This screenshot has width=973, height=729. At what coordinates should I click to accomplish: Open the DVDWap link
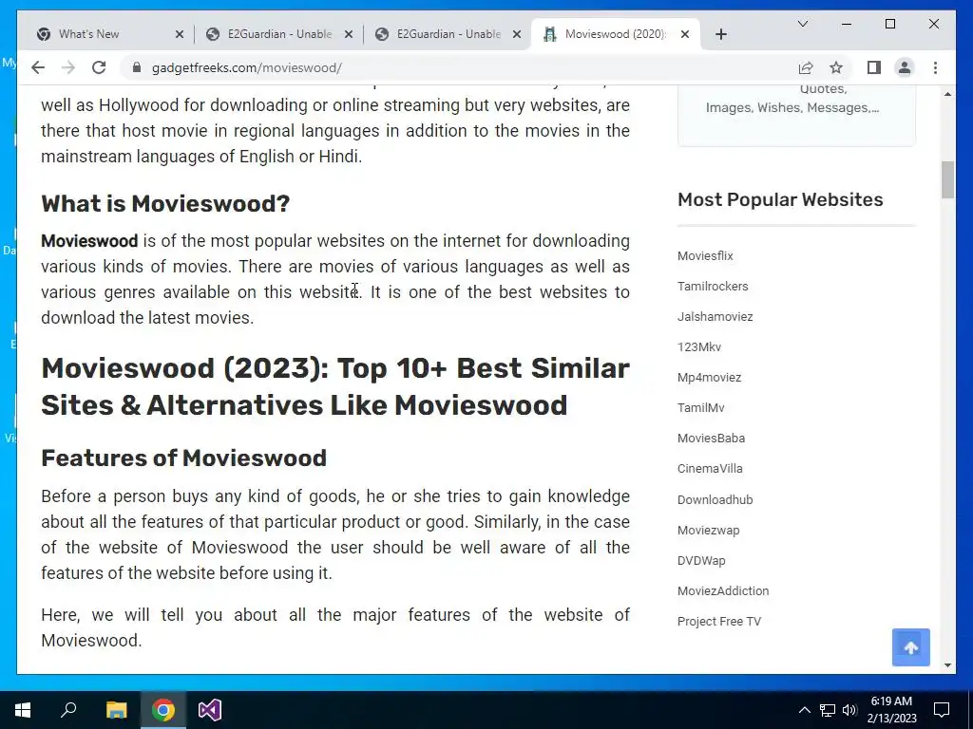[x=701, y=560]
